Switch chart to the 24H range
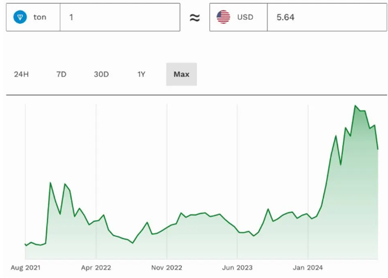Image resolution: width=388 pixels, height=278 pixels. (x=21, y=74)
